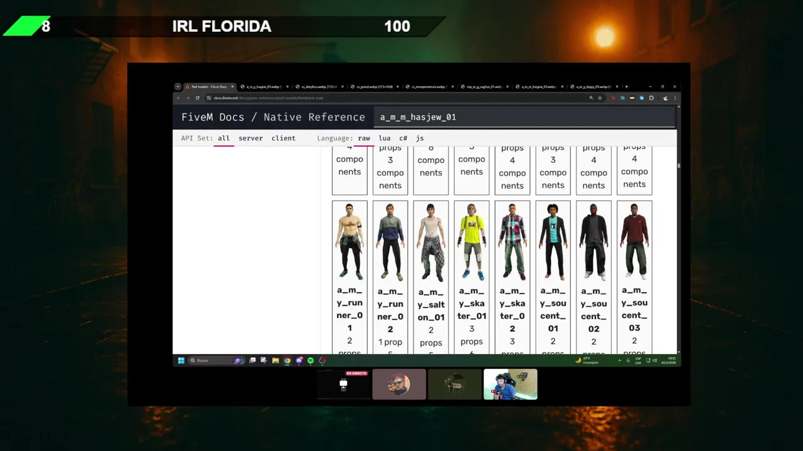Select the 'all' API set

click(224, 138)
